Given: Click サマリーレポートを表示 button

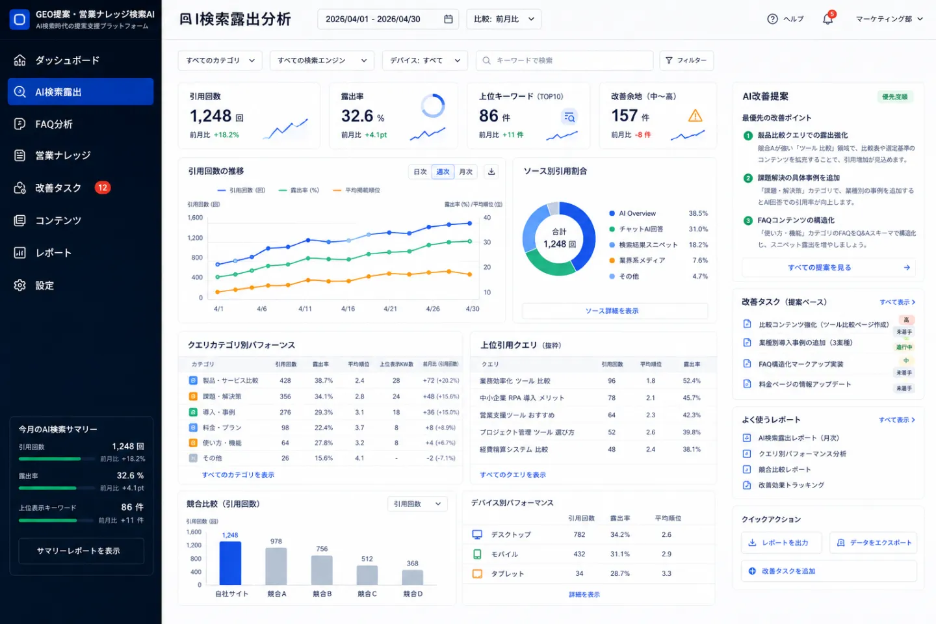Looking at the screenshot, I should (81, 551).
